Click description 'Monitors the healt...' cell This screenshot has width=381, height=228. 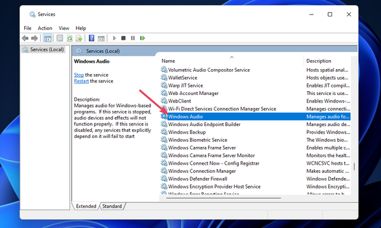(328, 155)
